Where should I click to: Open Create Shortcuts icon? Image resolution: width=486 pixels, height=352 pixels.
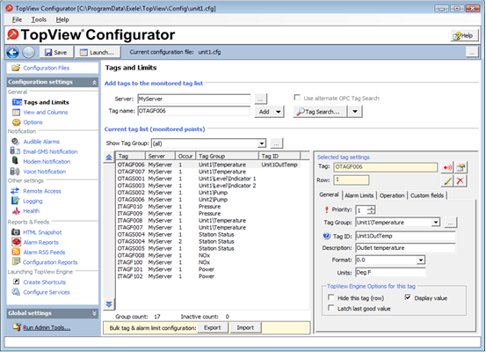click(x=17, y=282)
